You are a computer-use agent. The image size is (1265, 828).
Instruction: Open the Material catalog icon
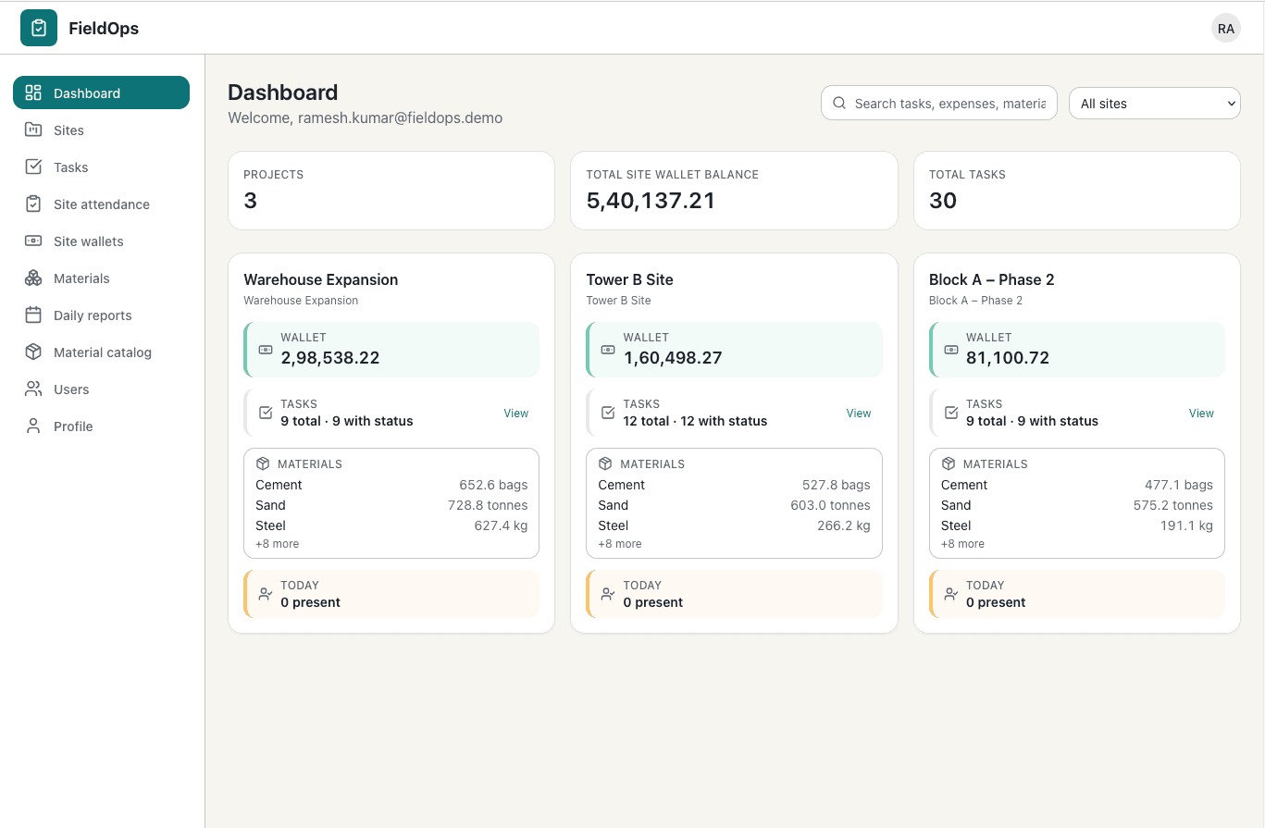coord(33,352)
